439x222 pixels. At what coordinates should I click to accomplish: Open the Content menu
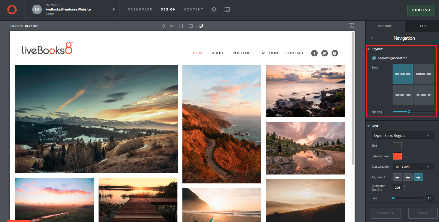[193, 9]
